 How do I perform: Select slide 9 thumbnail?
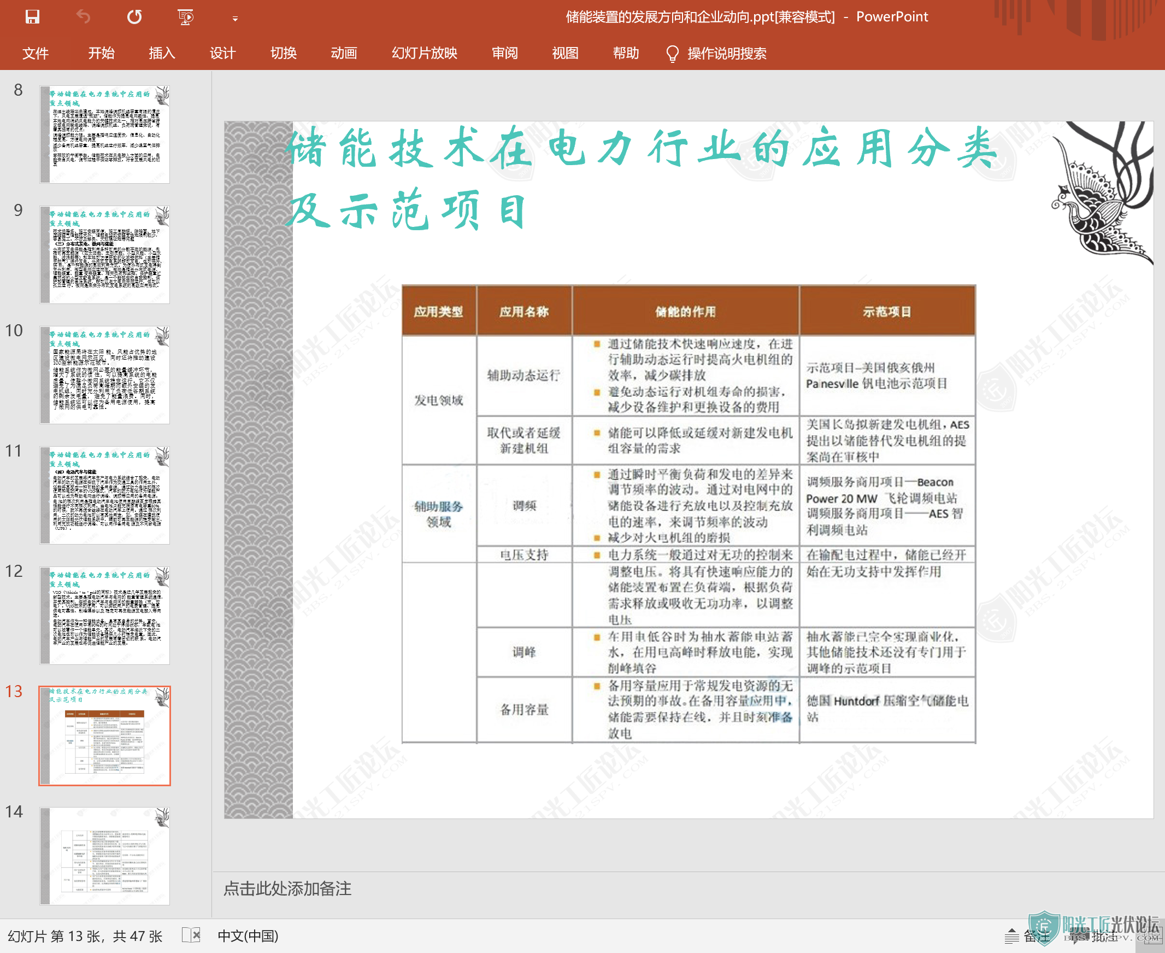click(x=105, y=255)
